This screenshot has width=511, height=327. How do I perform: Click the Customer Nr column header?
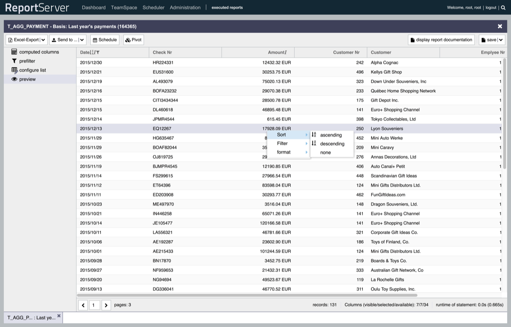[x=330, y=52]
